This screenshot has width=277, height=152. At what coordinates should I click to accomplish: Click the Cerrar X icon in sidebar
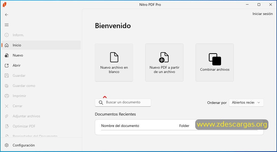7,106
